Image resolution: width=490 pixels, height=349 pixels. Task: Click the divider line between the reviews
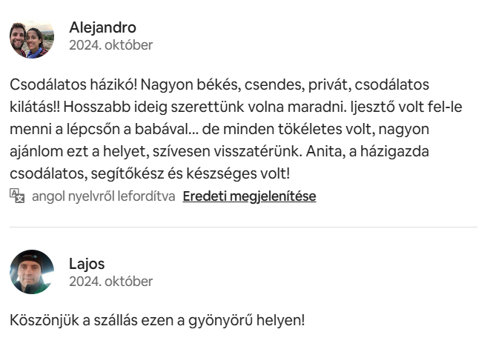tap(245, 227)
